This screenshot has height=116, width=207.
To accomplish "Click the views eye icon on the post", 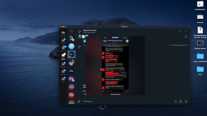I will coord(173,45).
